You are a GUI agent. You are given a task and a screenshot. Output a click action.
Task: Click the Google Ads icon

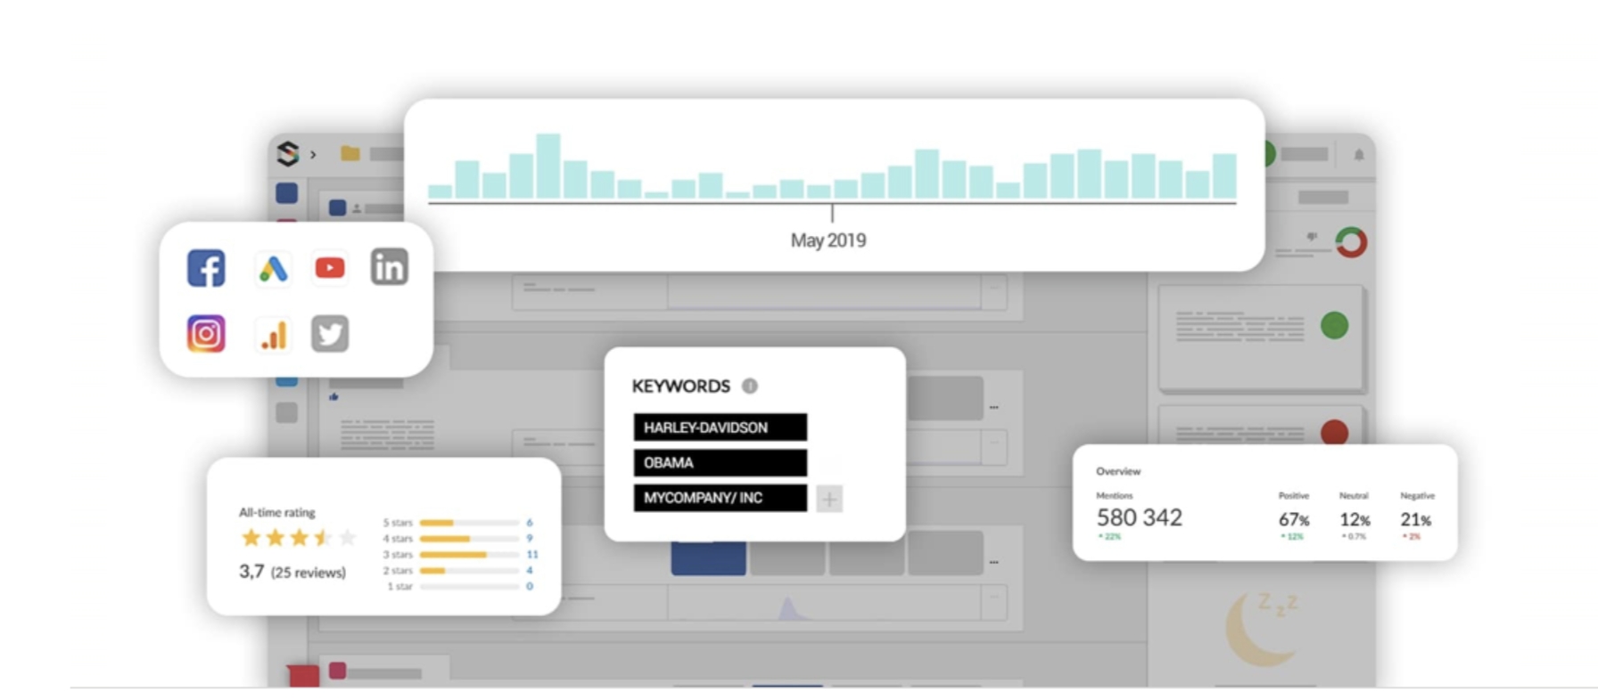pyautogui.click(x=273, y=268)
